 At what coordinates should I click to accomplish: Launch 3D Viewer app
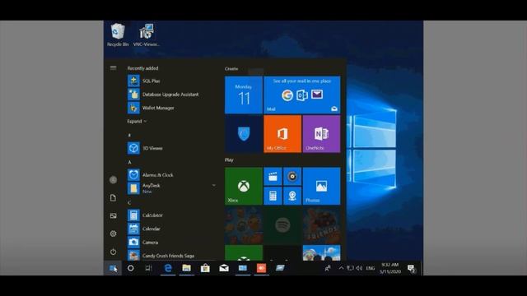(171, 148)
